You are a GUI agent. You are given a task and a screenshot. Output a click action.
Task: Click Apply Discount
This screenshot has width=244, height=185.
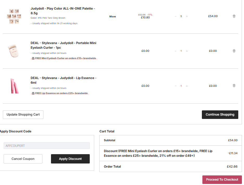(70, 159)
